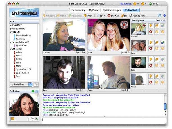Click the blue globe icon for Jane
Viewport: 172px width, 129px height.
coord(162,43)
